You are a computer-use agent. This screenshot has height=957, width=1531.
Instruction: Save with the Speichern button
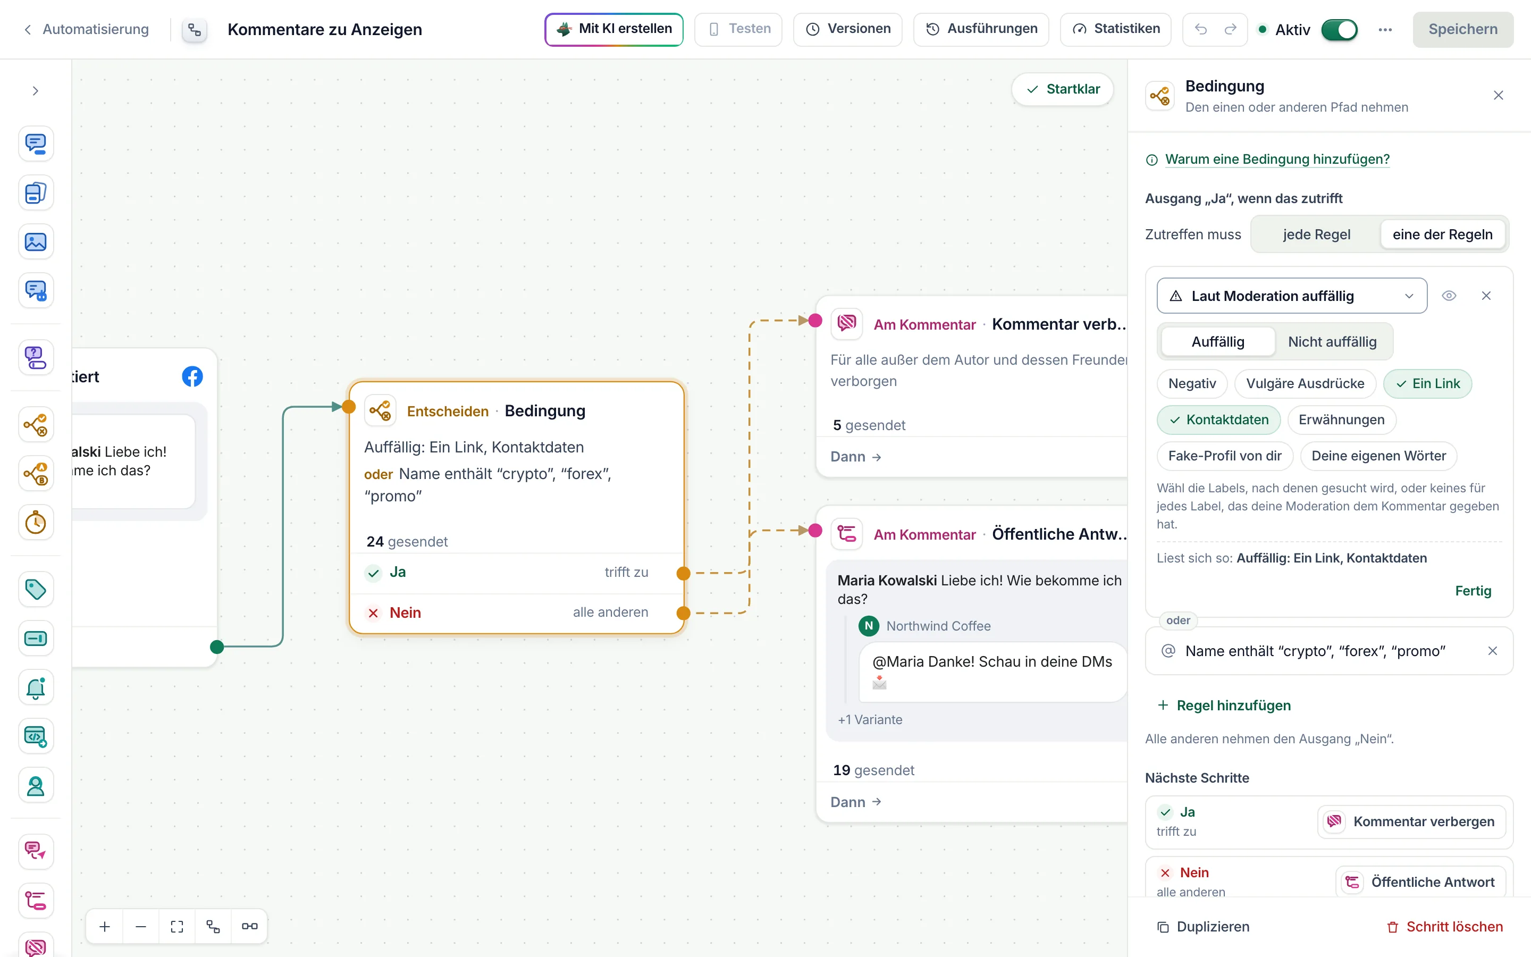(1462, 29)
